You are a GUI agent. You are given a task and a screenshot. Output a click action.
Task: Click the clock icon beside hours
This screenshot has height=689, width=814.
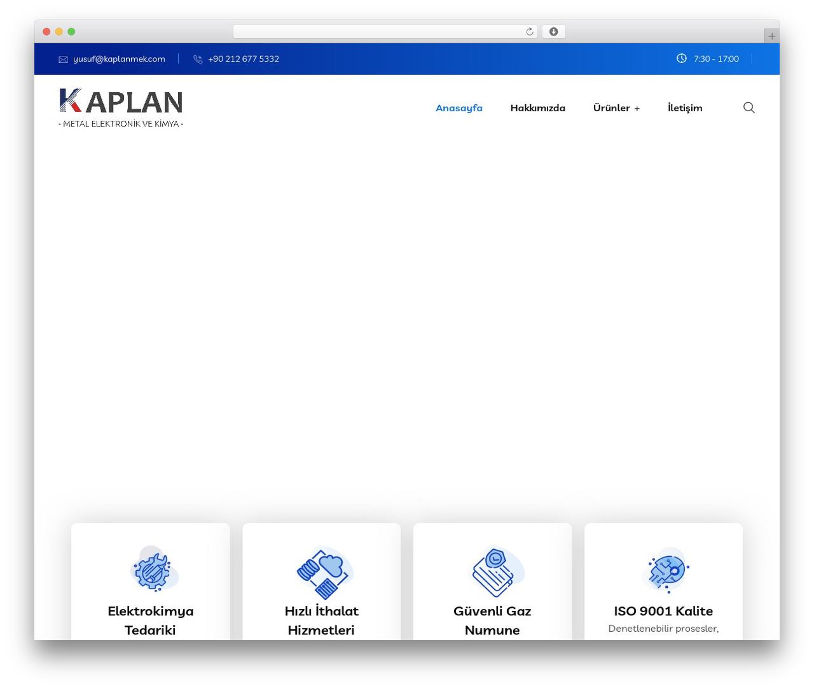click(682, 58)
